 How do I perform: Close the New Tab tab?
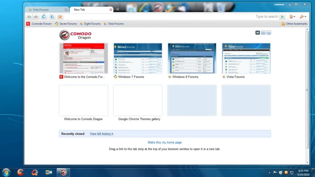(111, 10)
